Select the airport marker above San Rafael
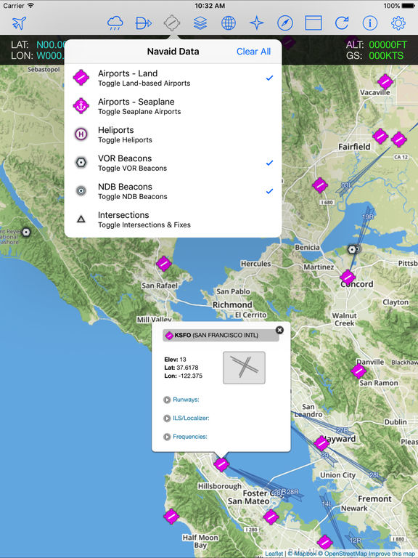The width and height of the screenshot is (418, 558). point(164,264)
